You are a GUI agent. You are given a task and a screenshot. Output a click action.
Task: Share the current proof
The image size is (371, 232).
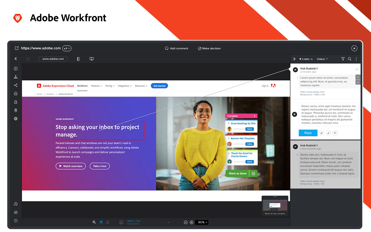[16, 85]
